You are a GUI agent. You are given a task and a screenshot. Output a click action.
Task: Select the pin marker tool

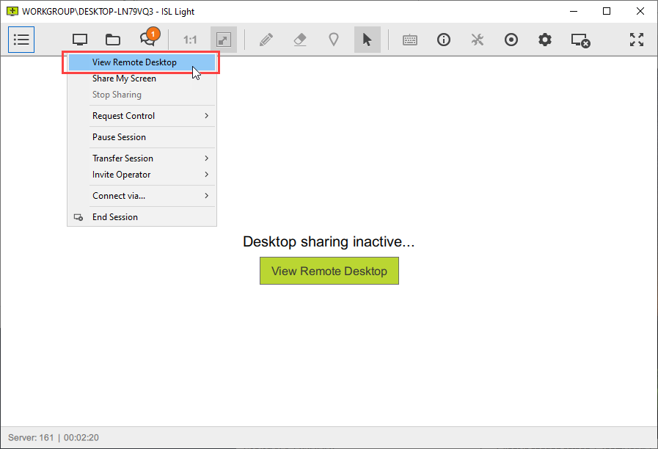pos(334,40)
